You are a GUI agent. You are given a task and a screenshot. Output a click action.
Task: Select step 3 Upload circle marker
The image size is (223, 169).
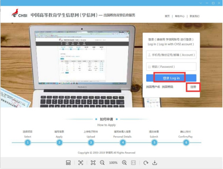pos(91,142)
